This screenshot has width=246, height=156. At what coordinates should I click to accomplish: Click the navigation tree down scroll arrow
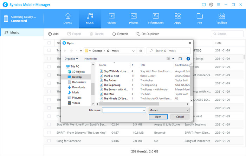(93, 104)
